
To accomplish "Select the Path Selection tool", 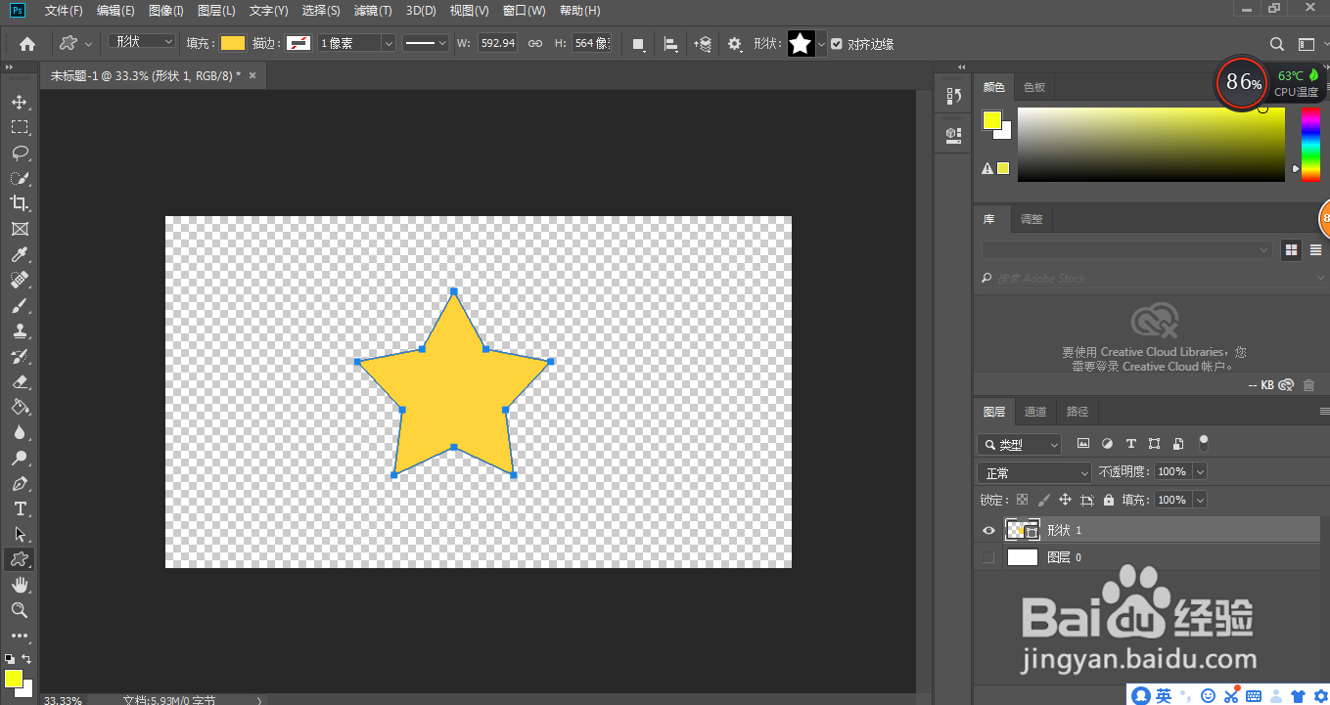I will click(20, 534).
